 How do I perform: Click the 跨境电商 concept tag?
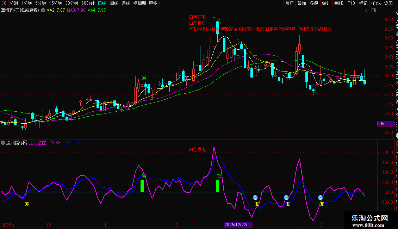[x=287, y=29]
